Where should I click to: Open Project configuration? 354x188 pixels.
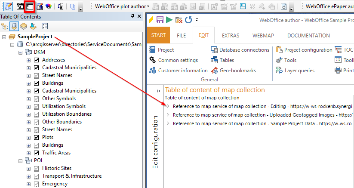tap(304, 50)
